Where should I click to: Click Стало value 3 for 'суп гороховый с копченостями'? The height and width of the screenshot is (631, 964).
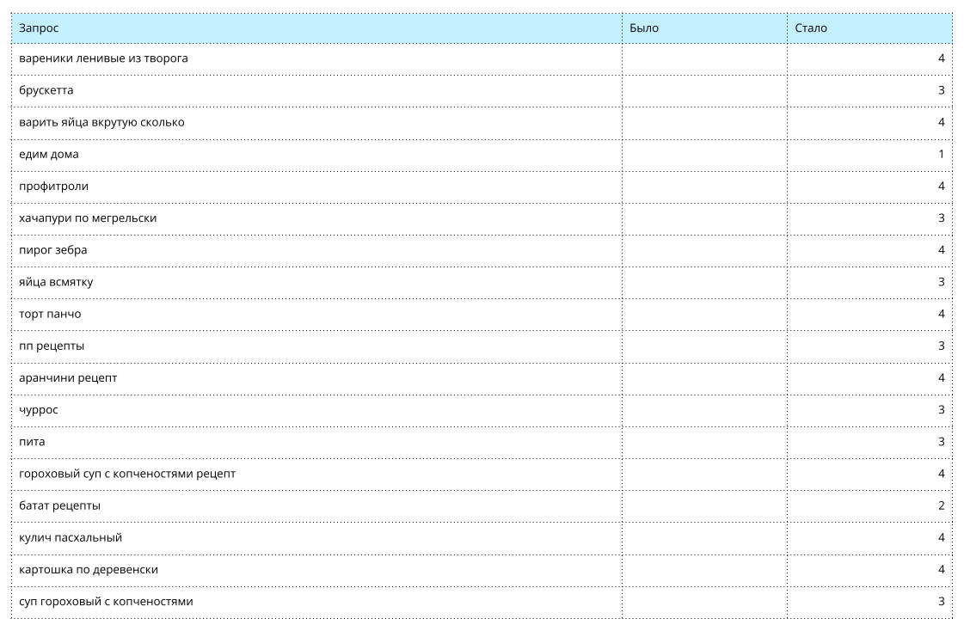942,602
